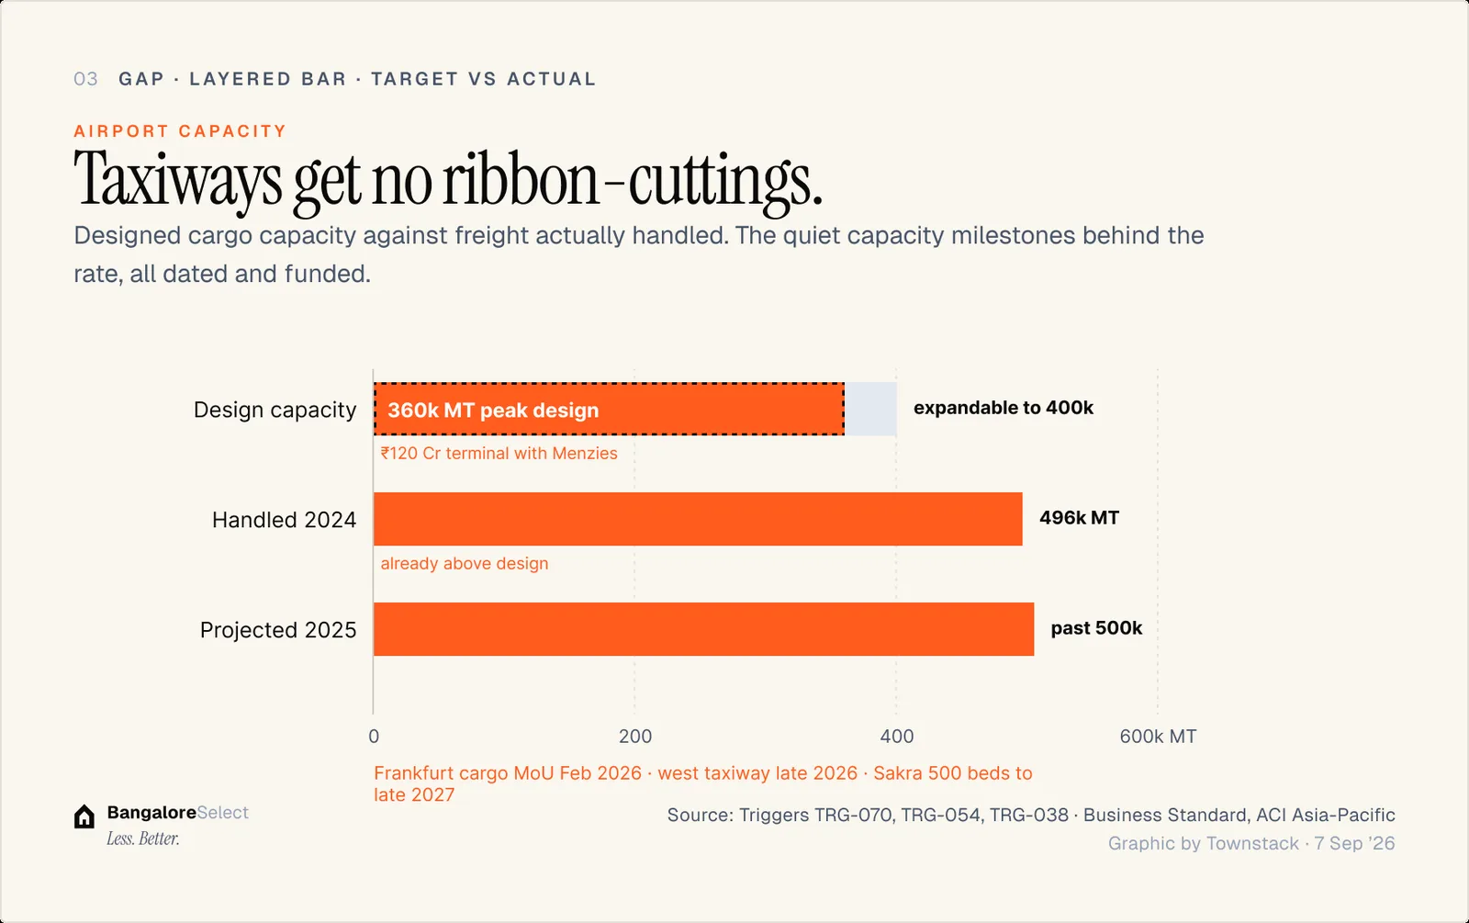This screenshot has height=923, width=1469.
Task: Click the 496k MT value label
Action: tap(1079, 518)
